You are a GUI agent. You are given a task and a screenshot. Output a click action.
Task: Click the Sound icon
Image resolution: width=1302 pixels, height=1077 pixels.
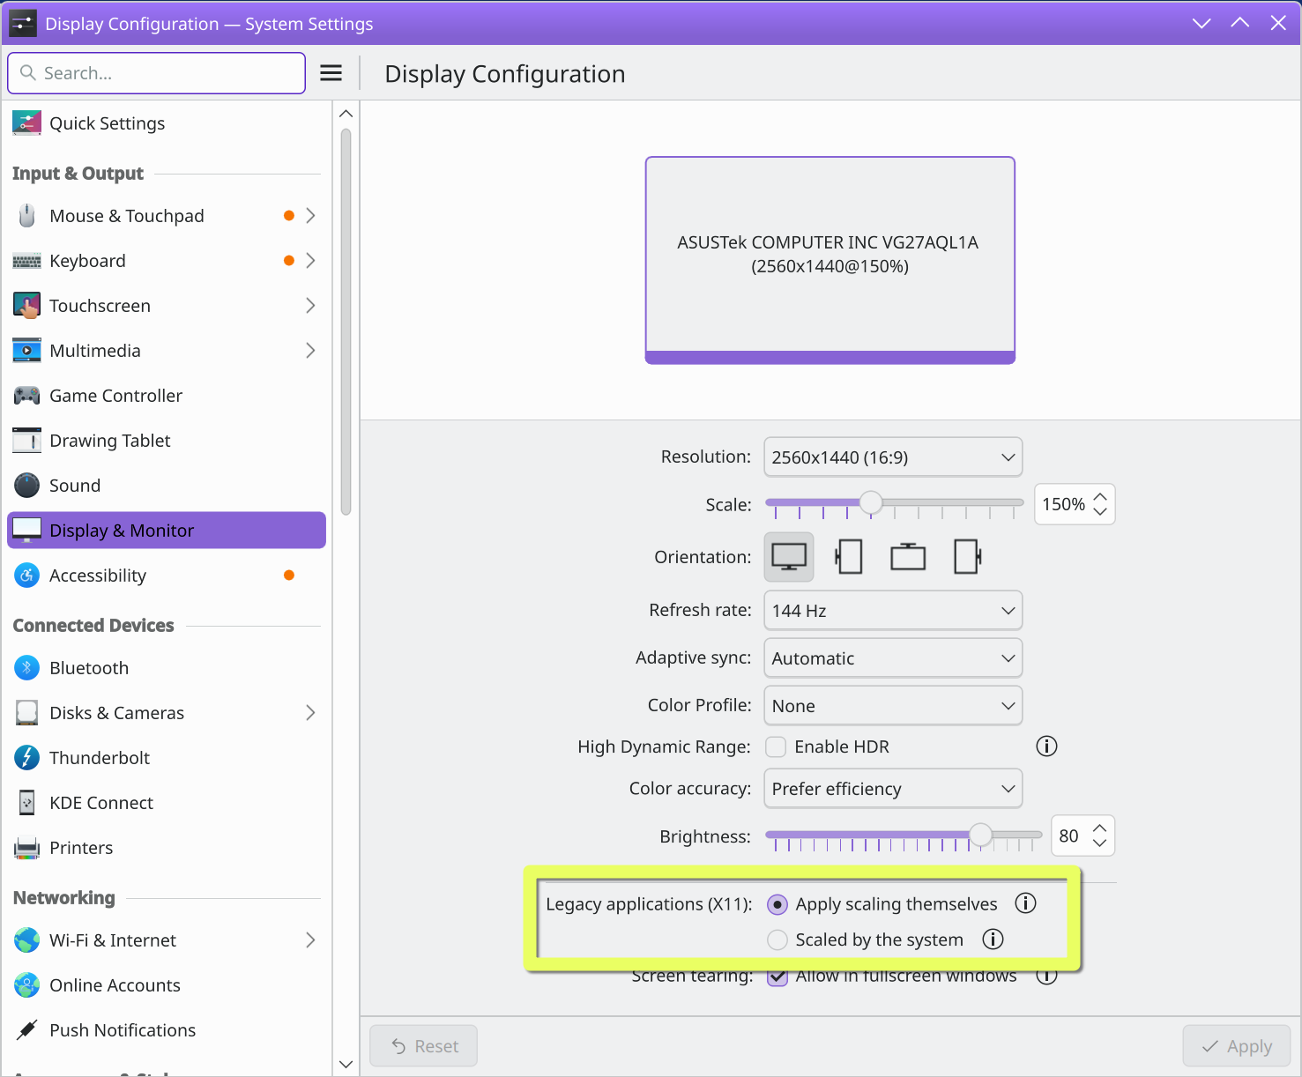click(x=26, y=486)
